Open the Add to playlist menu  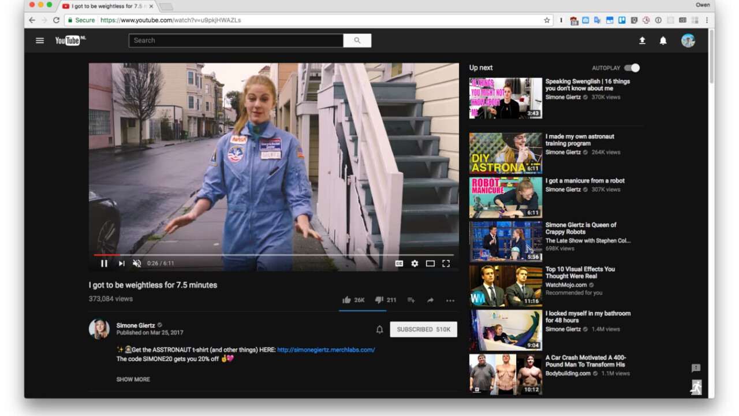tap(411, 300)
